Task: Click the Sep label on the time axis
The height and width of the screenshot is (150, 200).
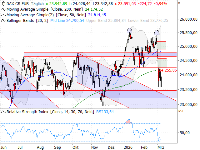Action: pos(57,147)
